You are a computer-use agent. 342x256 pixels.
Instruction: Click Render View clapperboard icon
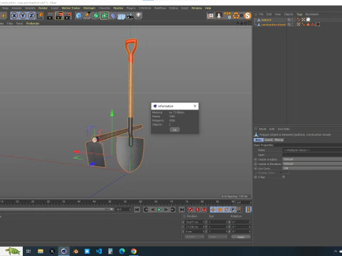(51, 16)
